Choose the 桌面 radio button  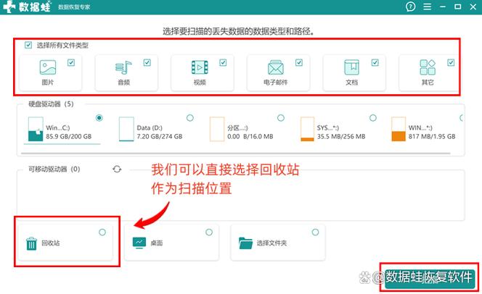(209, 232)
